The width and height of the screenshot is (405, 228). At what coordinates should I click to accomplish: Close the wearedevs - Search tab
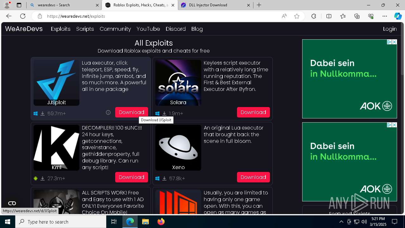(97, 5)
